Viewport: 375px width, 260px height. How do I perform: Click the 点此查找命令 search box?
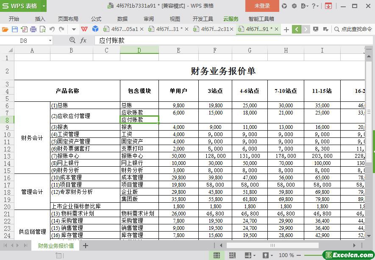point(353,29)
